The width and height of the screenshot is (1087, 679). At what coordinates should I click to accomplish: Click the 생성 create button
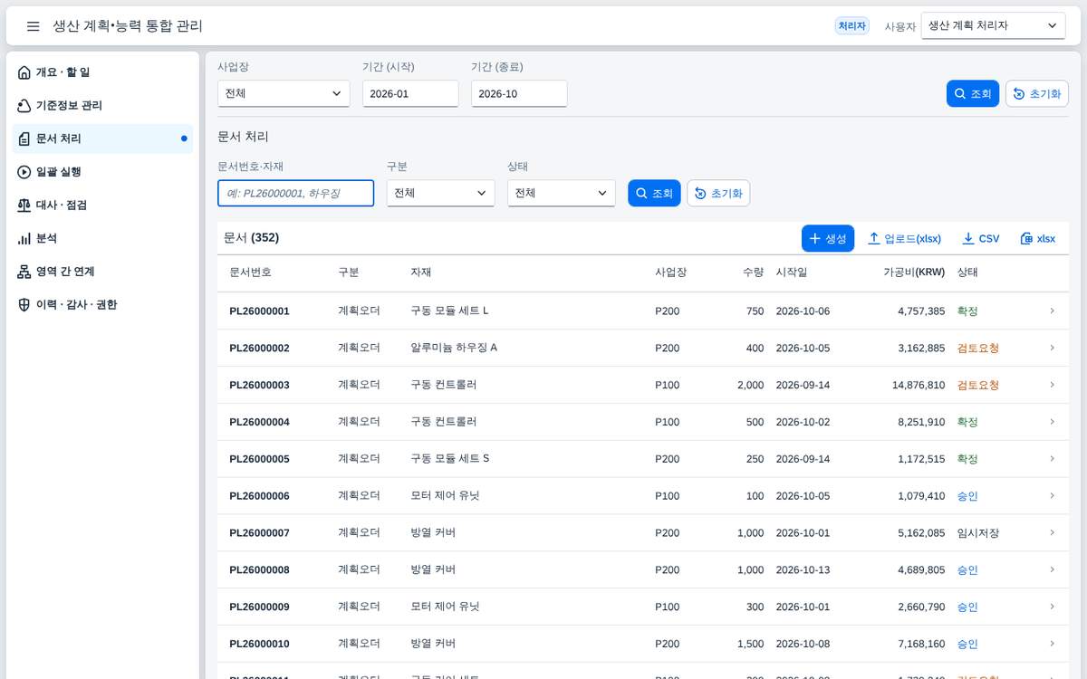click(x=827, y=238)
